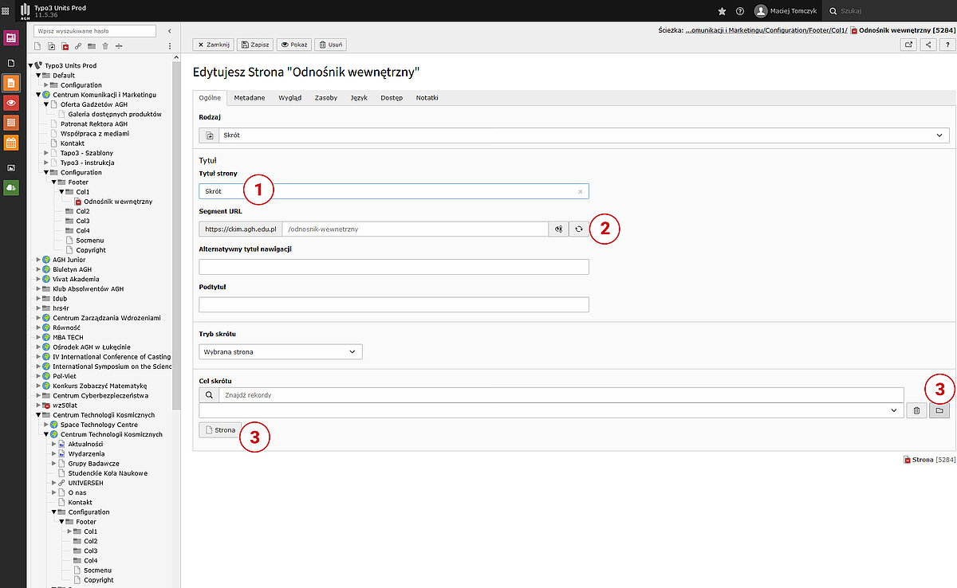Click the new standard page icon in tree toolbar
The width and height of the screenshot is (957, 588).
point(39,46)
